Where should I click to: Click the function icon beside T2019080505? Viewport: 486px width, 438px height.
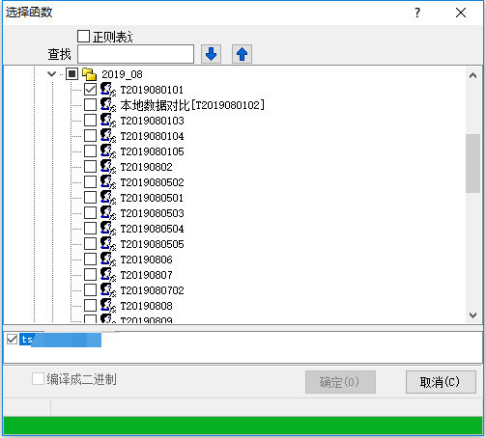[108, 244]
